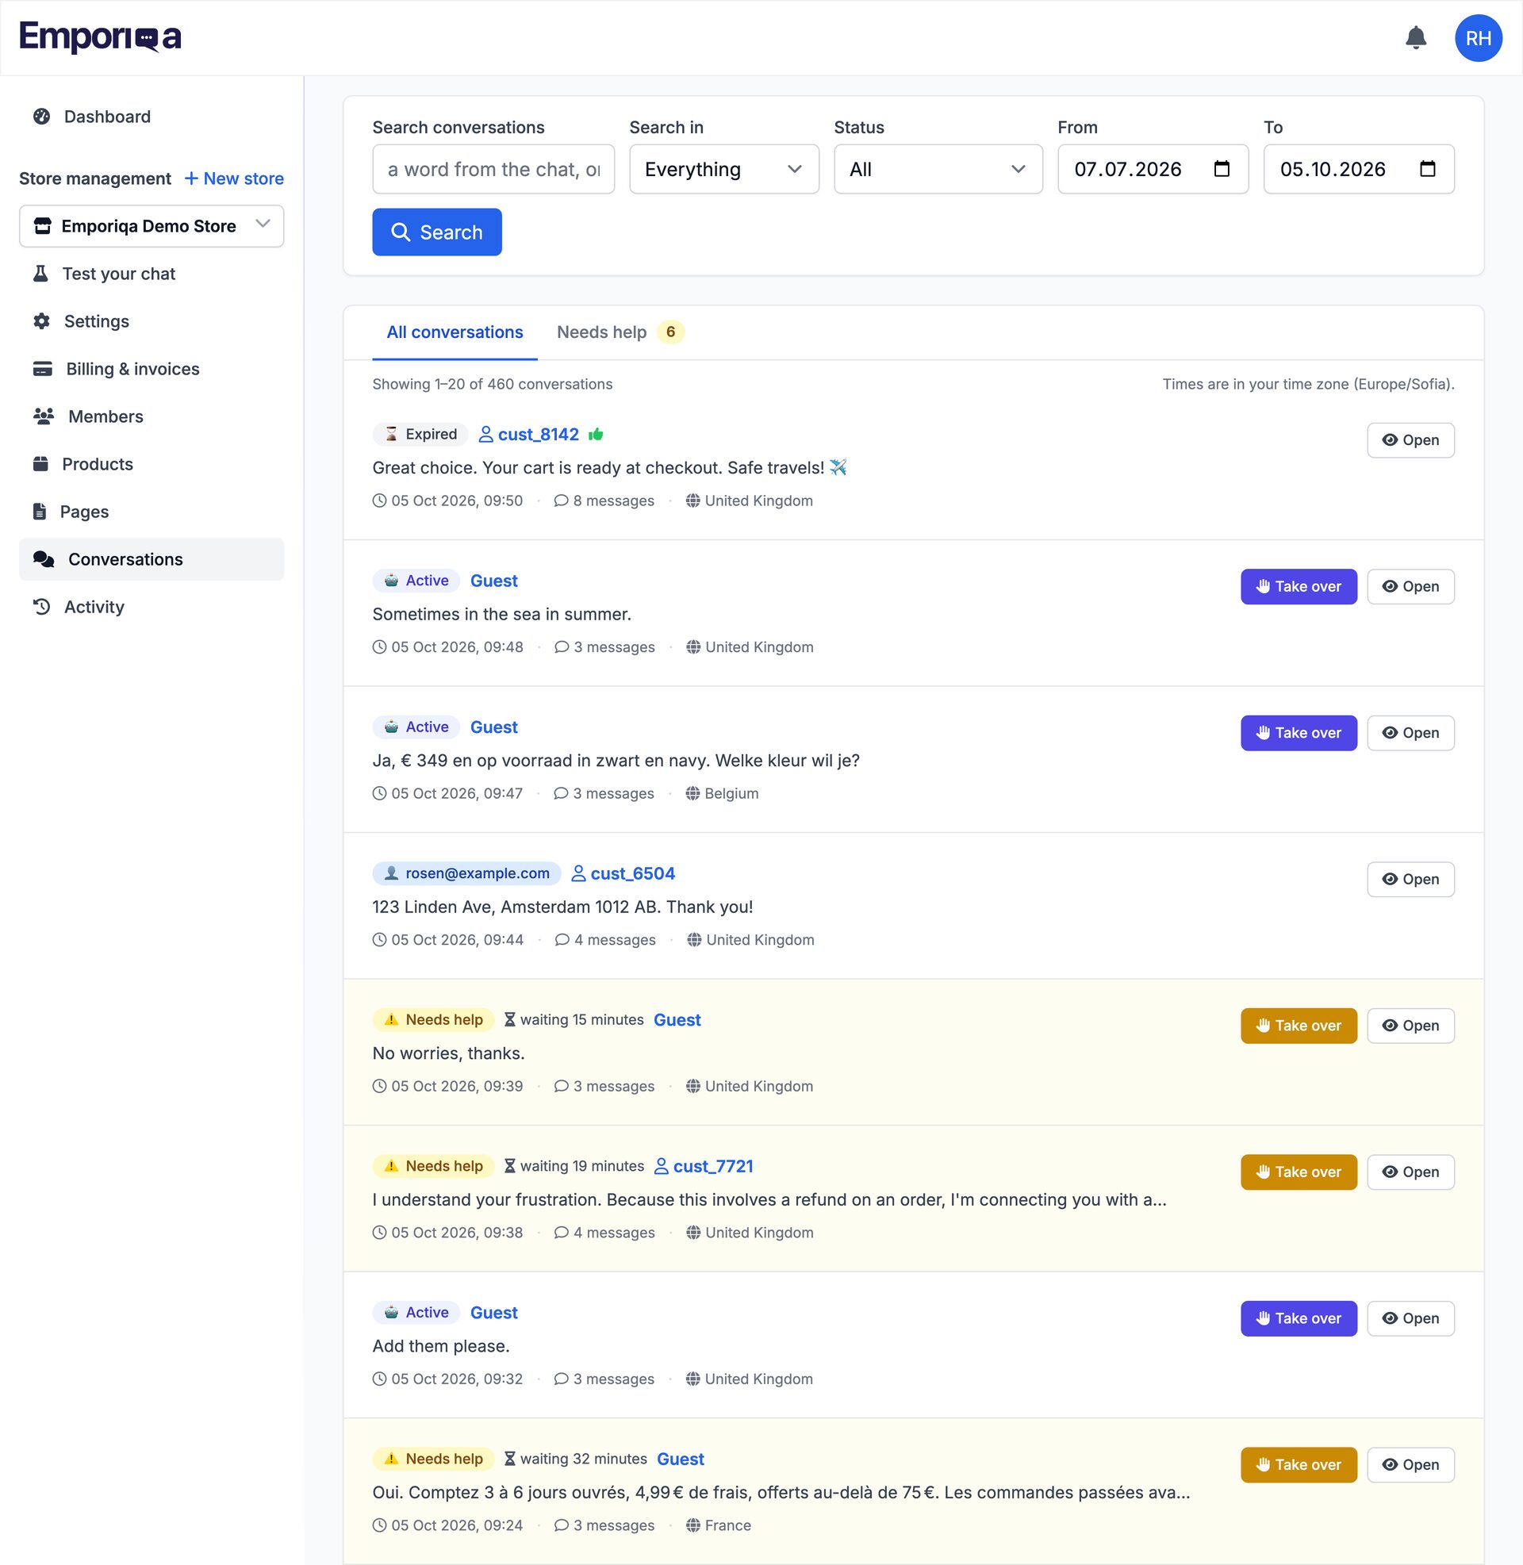
Task: Click the Emporiqa logo
Action: (x=100, y=36)
